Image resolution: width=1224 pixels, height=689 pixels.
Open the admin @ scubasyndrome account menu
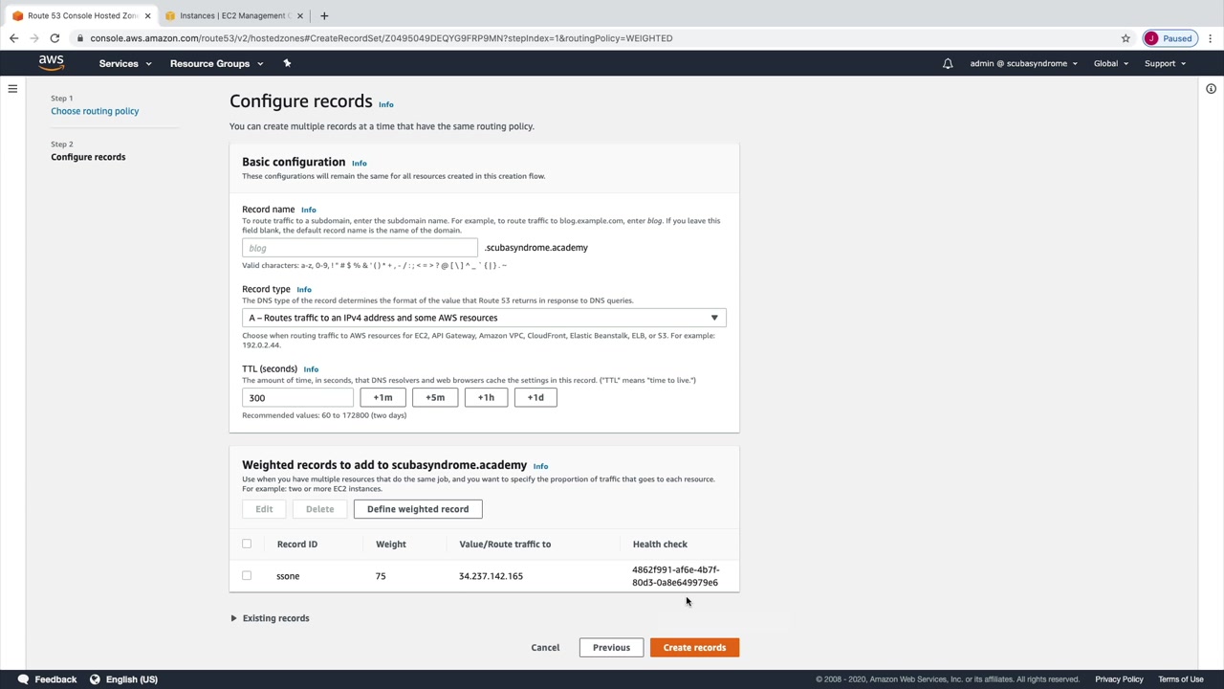click(1023, 63)
